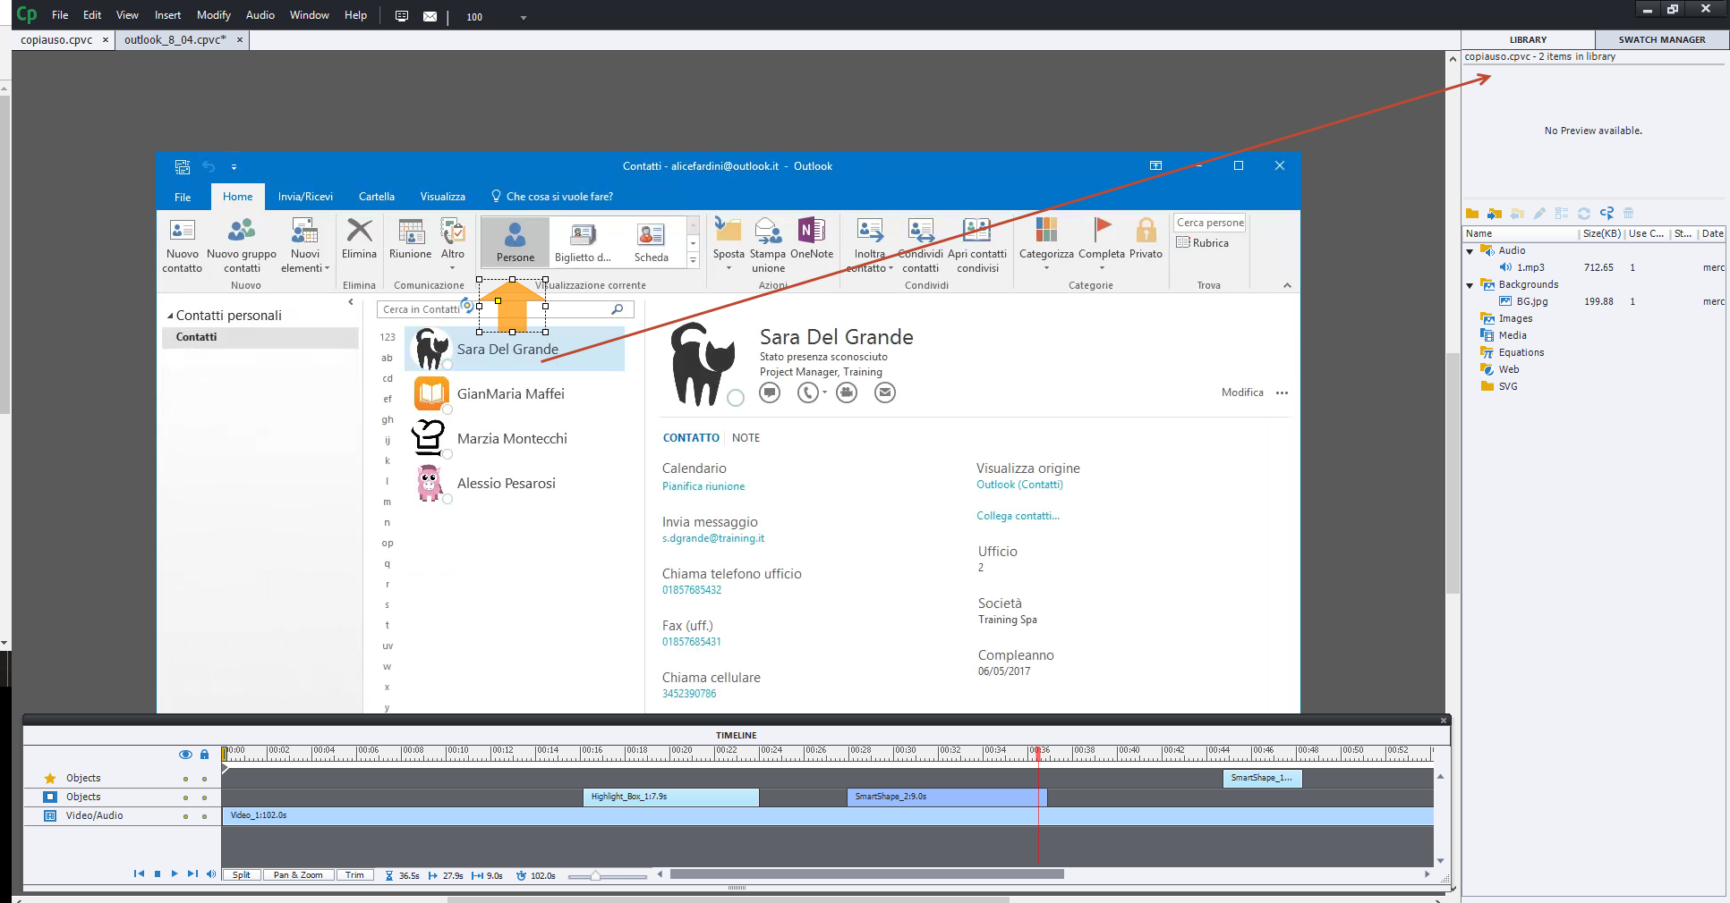Viewport: 1730px width, 903px height.
Task: Open the Modify menu
Action: click(x=213, y=15)
